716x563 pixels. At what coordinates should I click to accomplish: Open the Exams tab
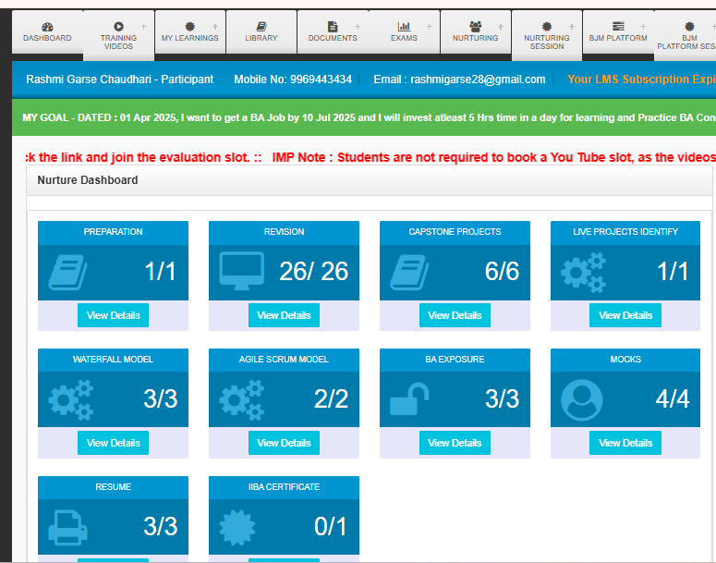(404, 32)
